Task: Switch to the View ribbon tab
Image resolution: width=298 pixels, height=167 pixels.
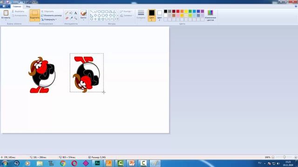Action: pos(28,6)
